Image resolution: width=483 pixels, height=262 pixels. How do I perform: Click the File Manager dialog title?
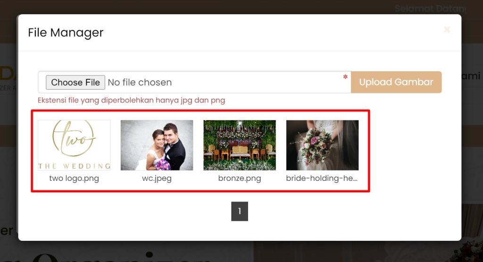[66, 33]
